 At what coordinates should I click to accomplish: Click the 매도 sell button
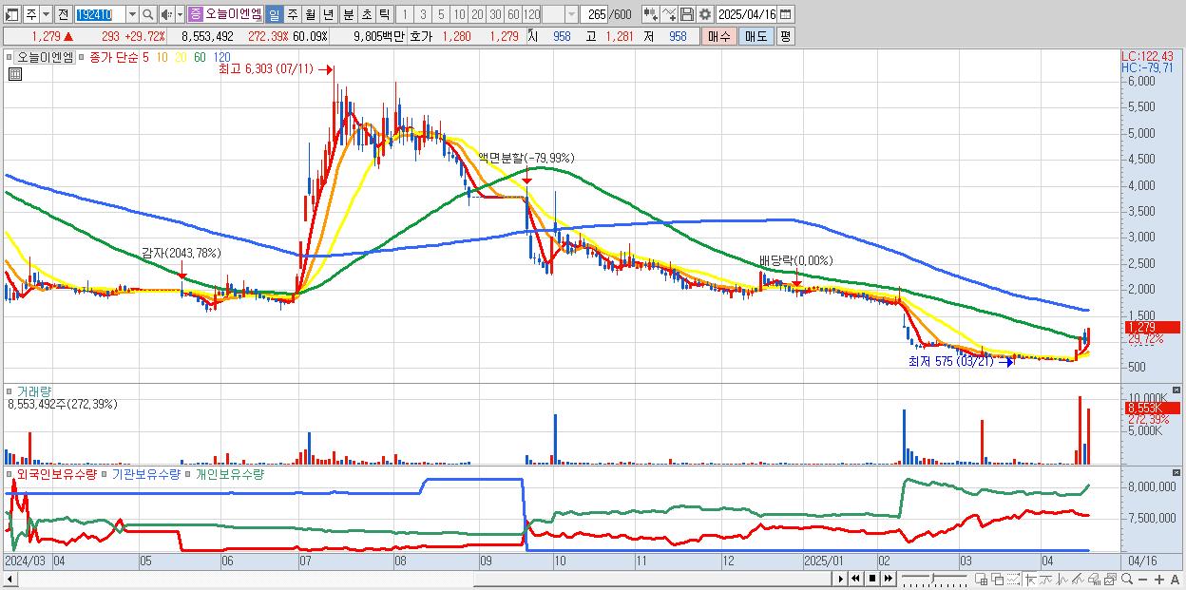pyautogui.click(x=756, y=36)
